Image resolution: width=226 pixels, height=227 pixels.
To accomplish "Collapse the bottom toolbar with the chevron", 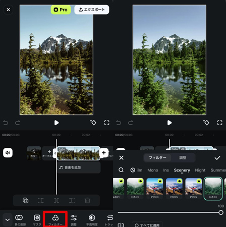I will (x=8, y=219).
